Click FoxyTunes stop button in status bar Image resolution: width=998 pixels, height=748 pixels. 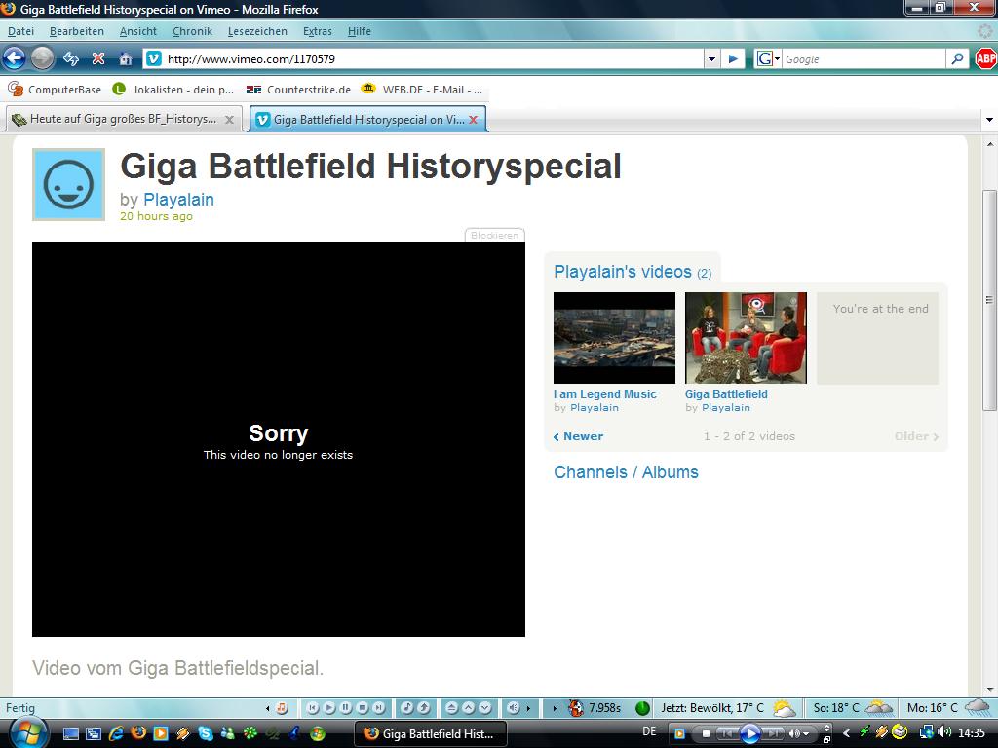click(x=363, y=708)
